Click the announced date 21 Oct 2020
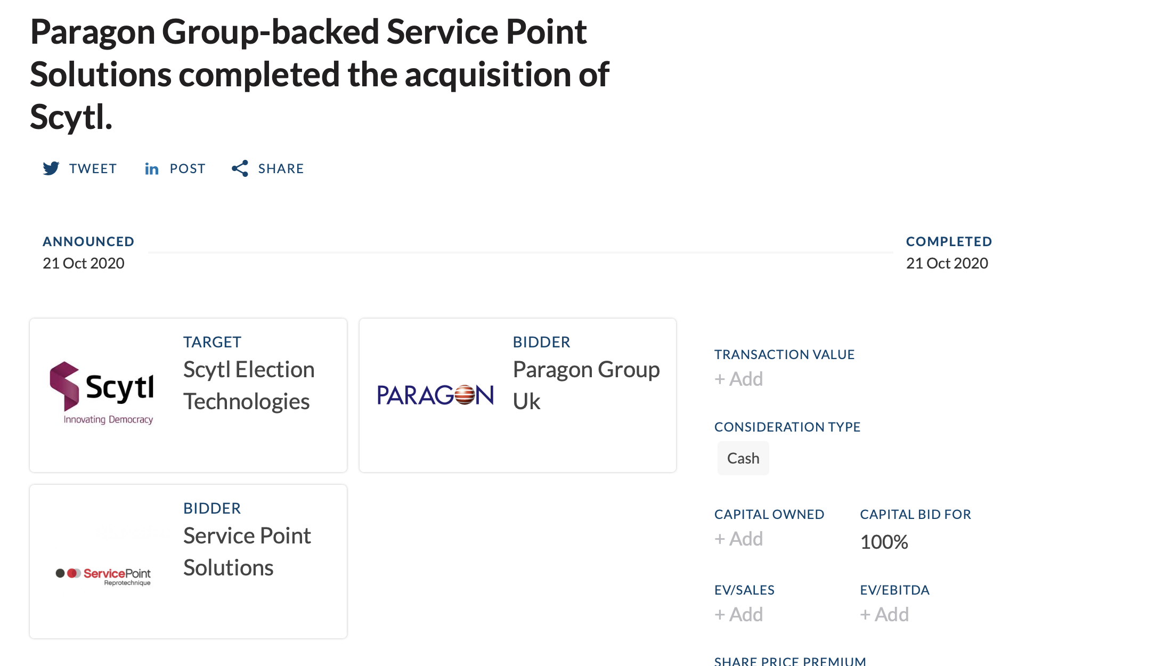Image resolution: width=1156 pixels, height=666 pixels. click(84, 263)
